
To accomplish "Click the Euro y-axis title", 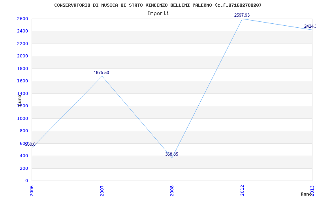I will tap(19, 100).
